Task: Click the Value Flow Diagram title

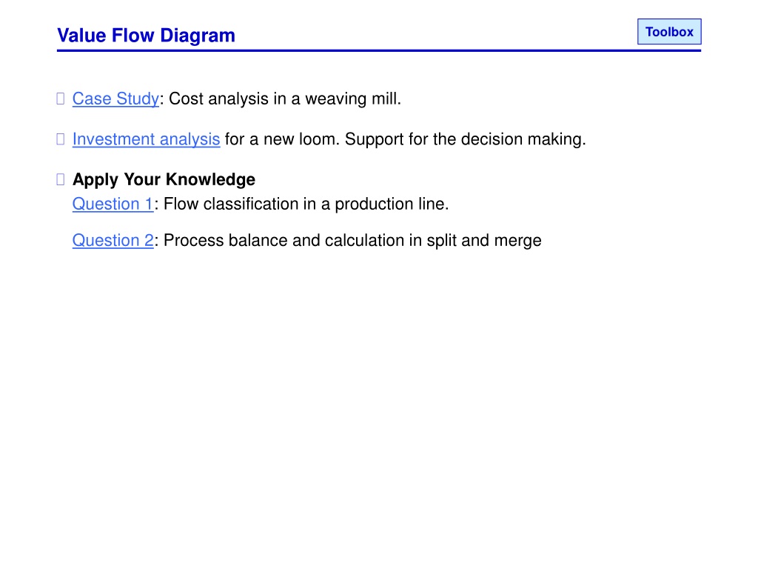Action: (x=146, y=36)
